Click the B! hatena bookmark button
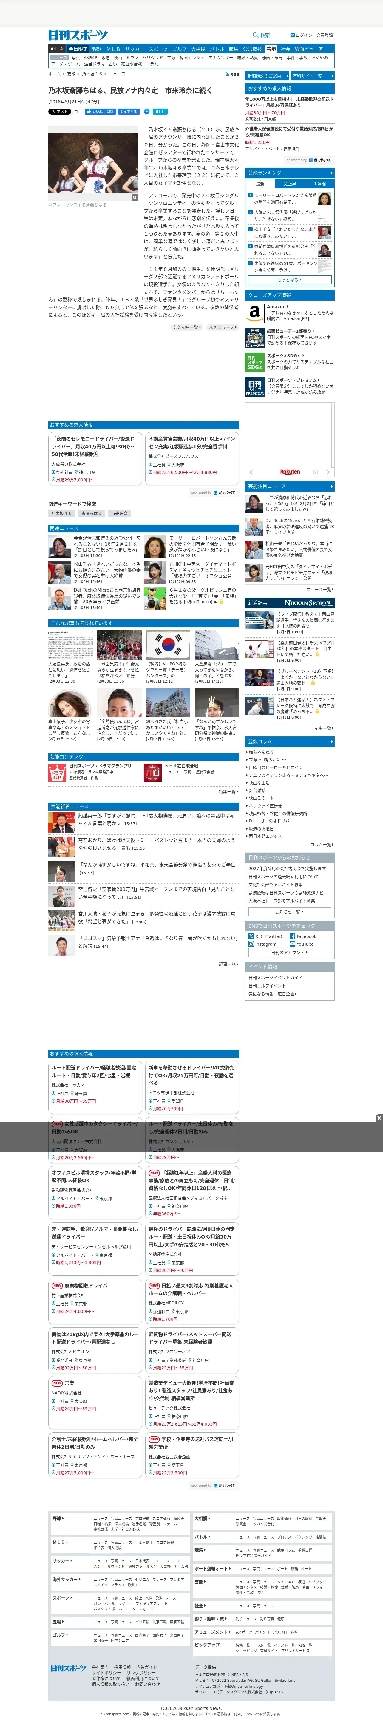 (160, 111)
